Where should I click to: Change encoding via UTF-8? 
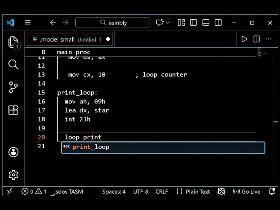click(x=140, y=192)
